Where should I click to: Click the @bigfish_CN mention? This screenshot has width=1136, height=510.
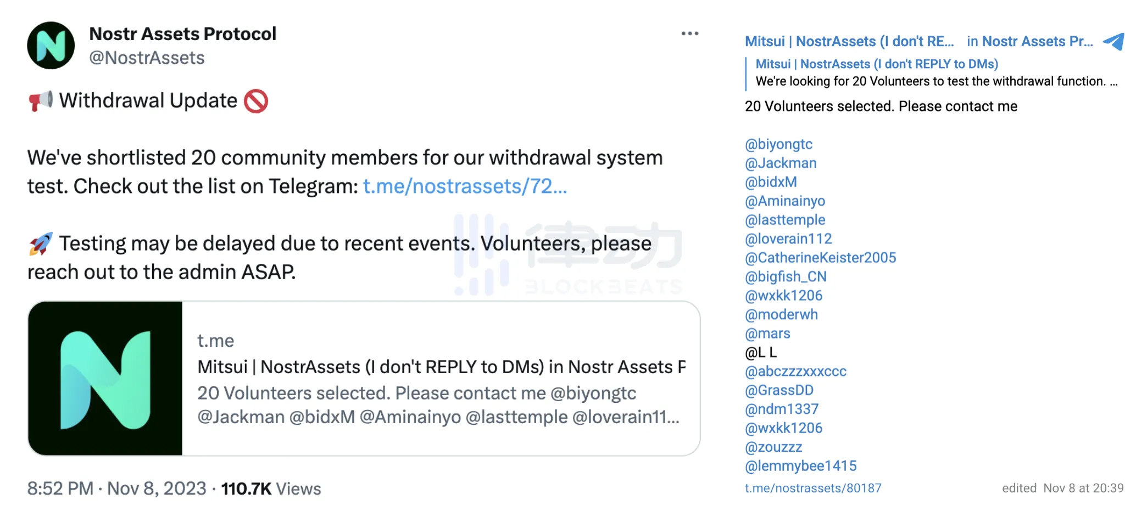786,276
